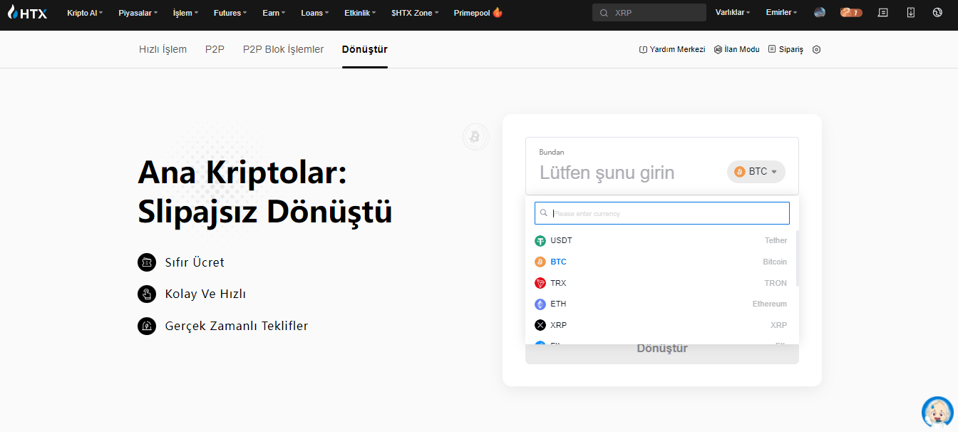
Task: Toggle the İlan Modu option
Action: click(737, 49)
